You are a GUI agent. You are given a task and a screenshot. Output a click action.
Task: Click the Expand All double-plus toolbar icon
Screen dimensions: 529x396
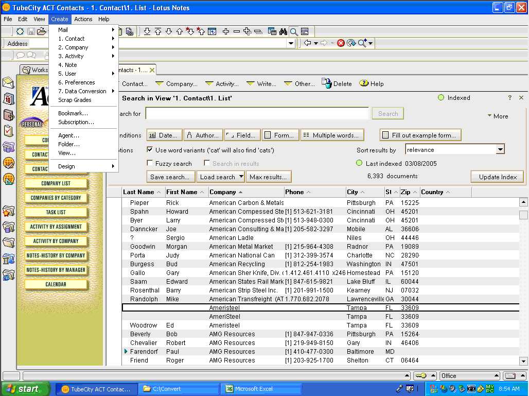(248, 31)
